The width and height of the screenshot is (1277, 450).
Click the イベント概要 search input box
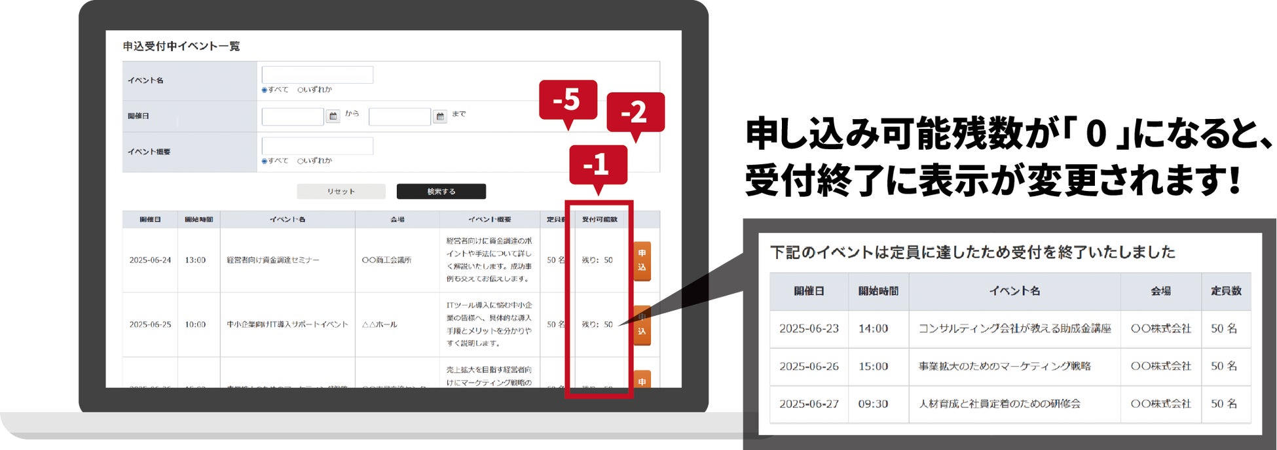(318, 146)
